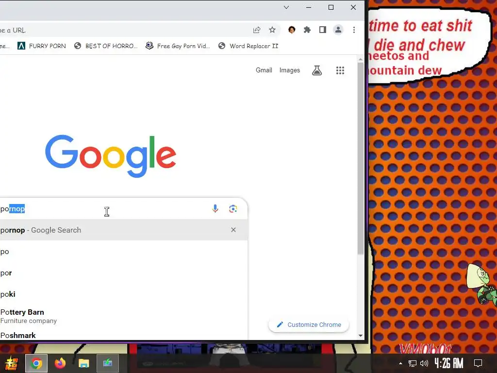Select the Pottery Barn suggestion
497x373 pixels.
124,316
